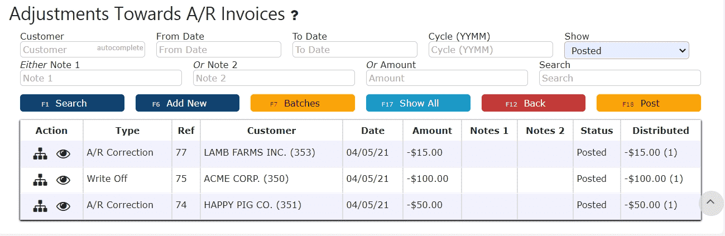Click the help question mark beside title
Image resolution: width=725 pixels, height=236 pixels.
pyautogui.click(x=295, y=16)
